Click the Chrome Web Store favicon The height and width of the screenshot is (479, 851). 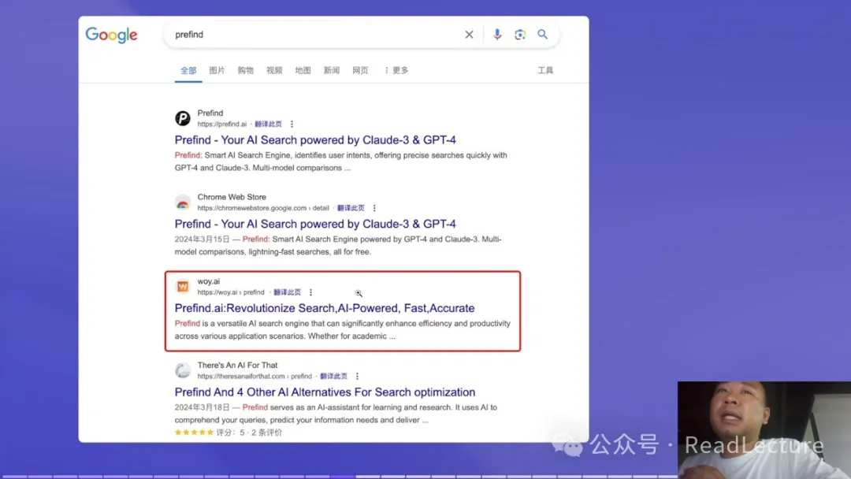(x=183, y=202)
